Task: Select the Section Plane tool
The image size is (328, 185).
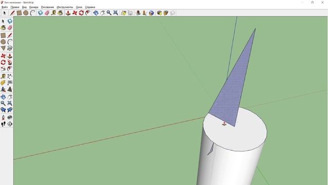Action: (10, 124)
